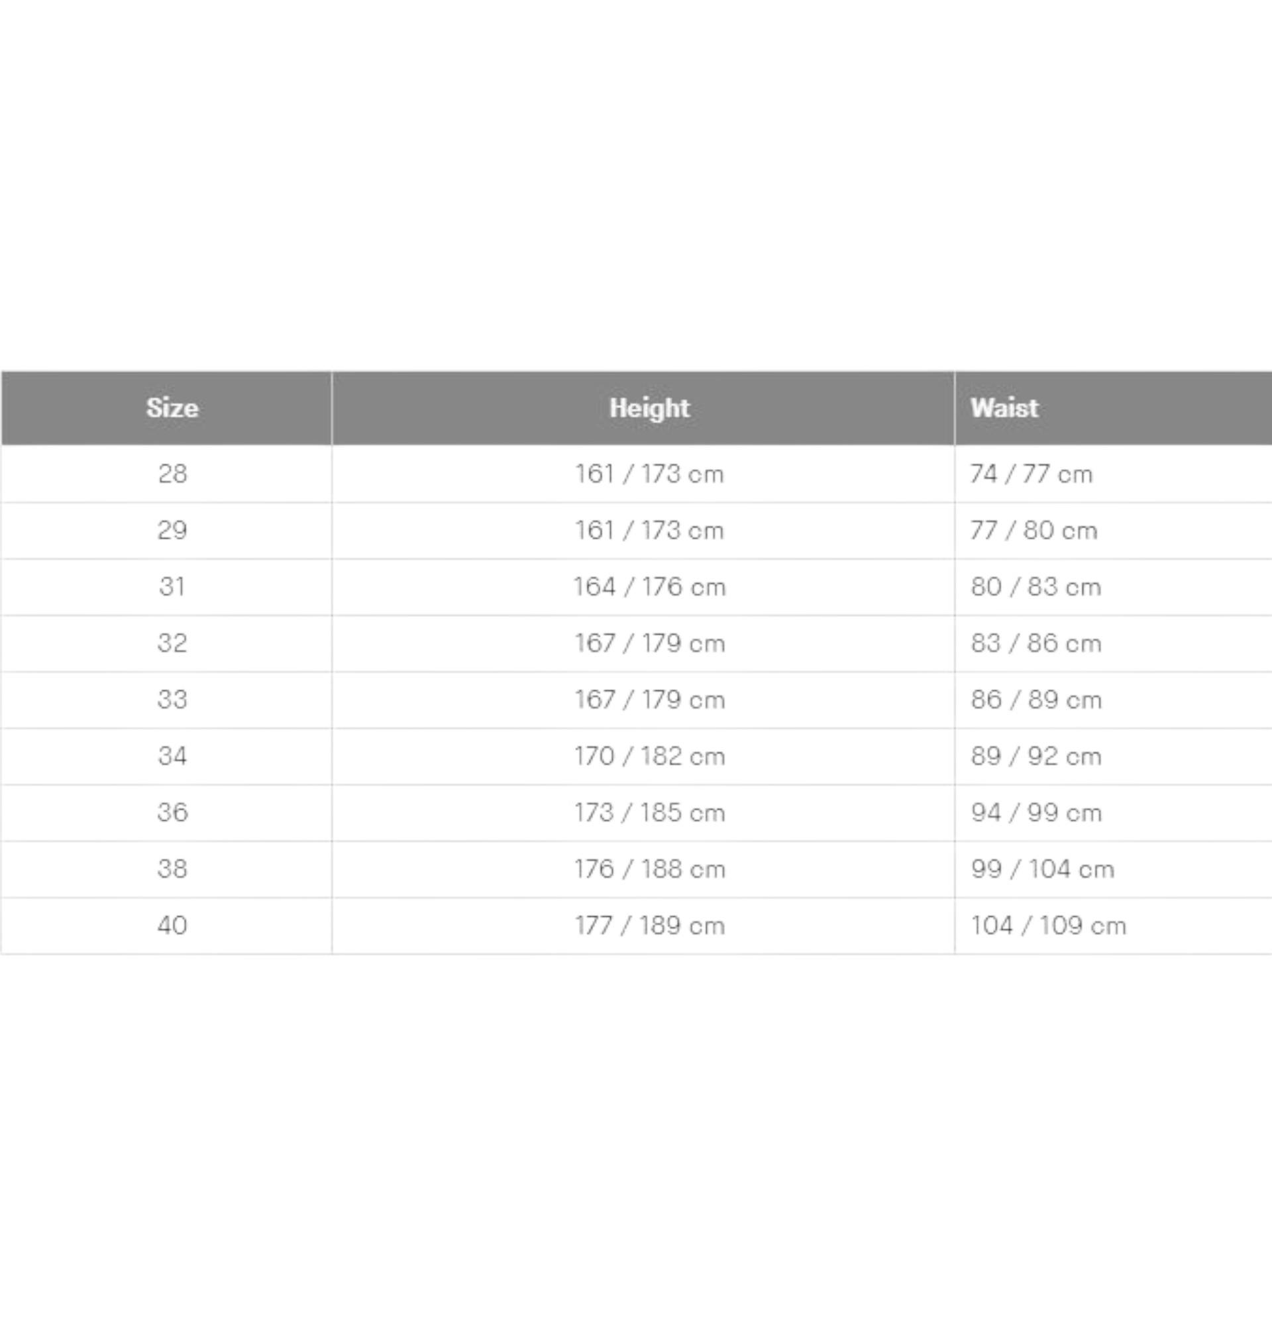The image size is (1272, 1325).
Task: Select size 33 row cell
Action: point(172,699)
